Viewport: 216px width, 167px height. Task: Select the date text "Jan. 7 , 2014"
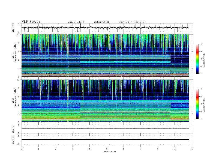tap(76, 22)
